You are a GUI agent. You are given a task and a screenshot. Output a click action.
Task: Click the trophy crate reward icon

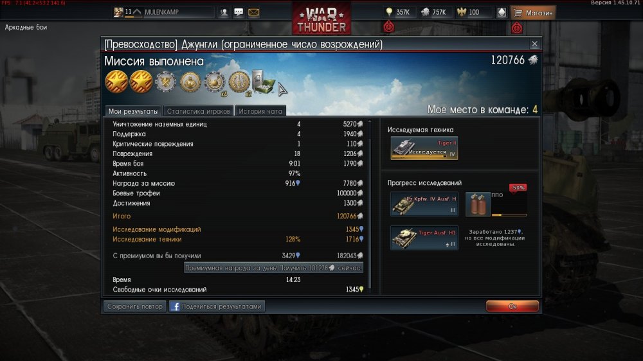[x=262, y=82]
